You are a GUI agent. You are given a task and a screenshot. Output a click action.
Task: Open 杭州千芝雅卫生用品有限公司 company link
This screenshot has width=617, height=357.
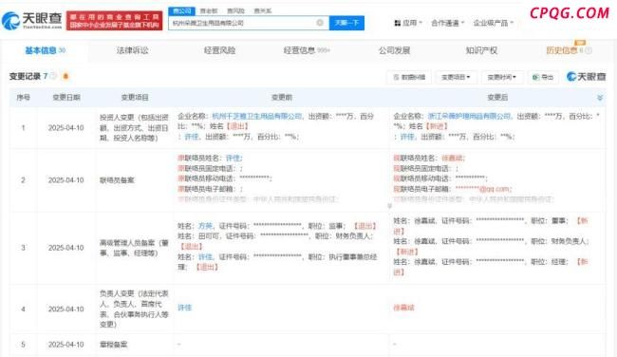(256, 116)
